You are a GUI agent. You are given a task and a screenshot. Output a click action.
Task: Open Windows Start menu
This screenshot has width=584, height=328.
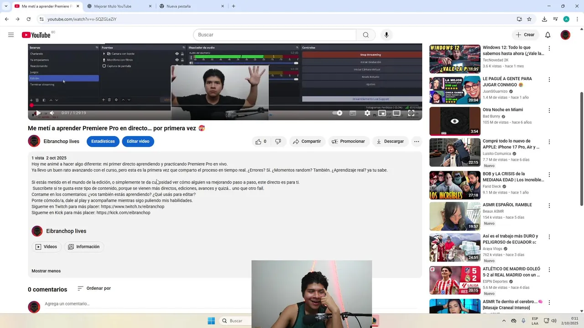[211, 321]
